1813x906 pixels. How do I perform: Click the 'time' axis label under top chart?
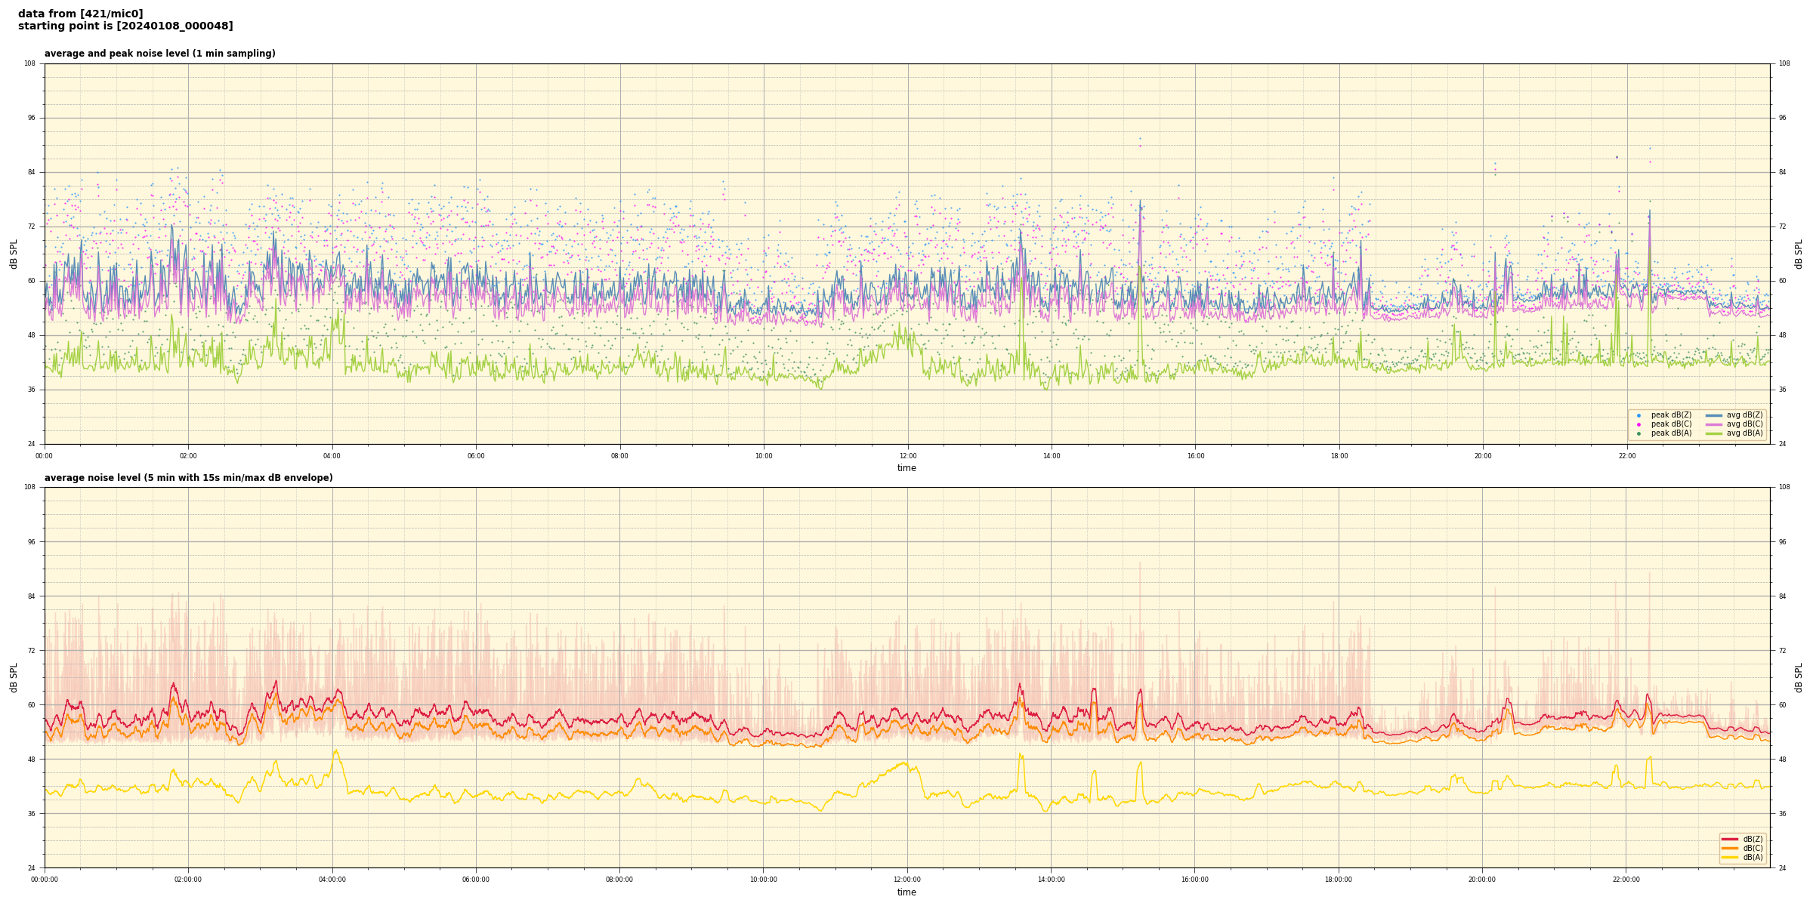coord(906,468)
